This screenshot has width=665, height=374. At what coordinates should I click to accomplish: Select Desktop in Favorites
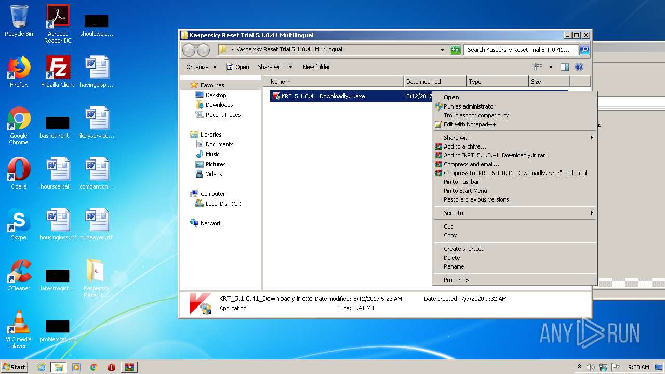point(211,95)
